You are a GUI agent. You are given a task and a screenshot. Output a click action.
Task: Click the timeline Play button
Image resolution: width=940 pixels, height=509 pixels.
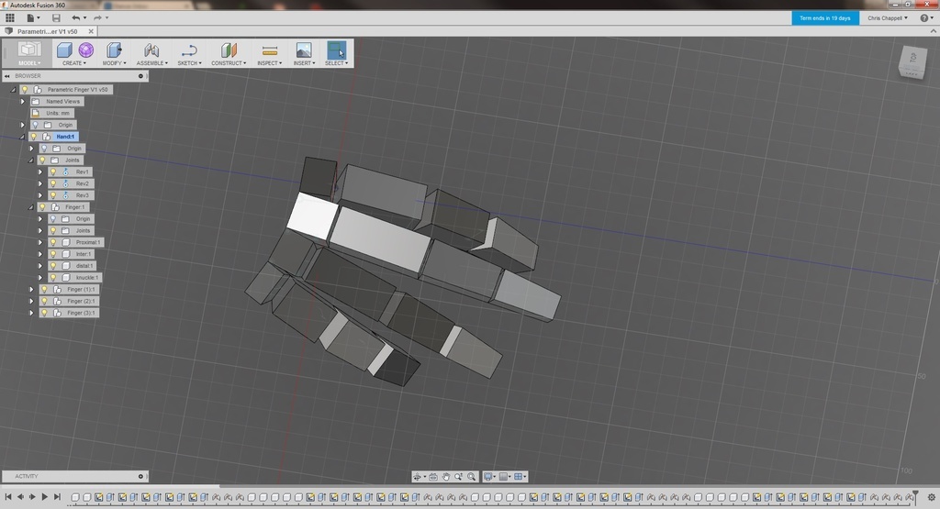tap(44, 496)
